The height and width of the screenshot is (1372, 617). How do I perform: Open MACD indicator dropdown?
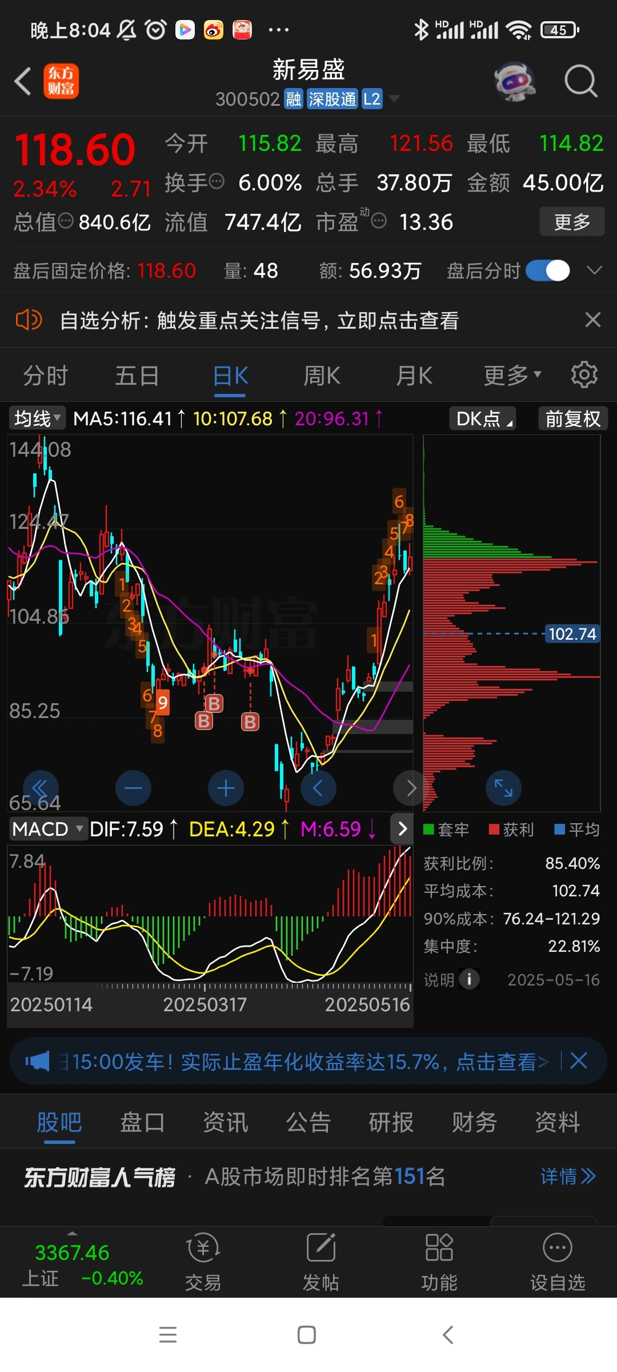48,829
